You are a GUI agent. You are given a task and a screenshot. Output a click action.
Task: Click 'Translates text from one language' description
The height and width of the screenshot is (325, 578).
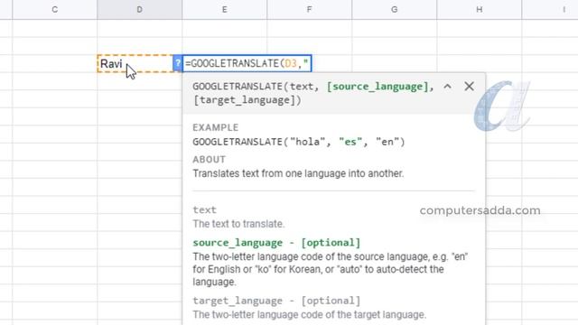298,173
